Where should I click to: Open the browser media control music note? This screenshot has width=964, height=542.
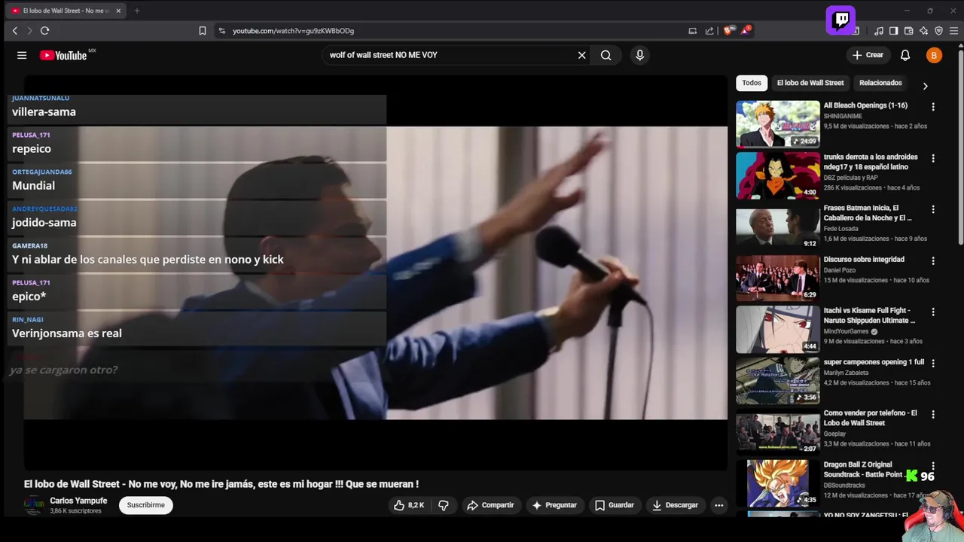[x=879, y=31]
